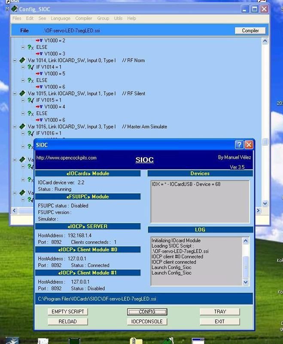The height and width of the screenshot is (344, 283).
Task: Collapse the IF V1014 = 1 branch
Action: (x=23, y=67)
